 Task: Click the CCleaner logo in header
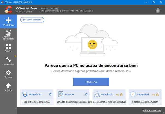[x=8, y=10]
